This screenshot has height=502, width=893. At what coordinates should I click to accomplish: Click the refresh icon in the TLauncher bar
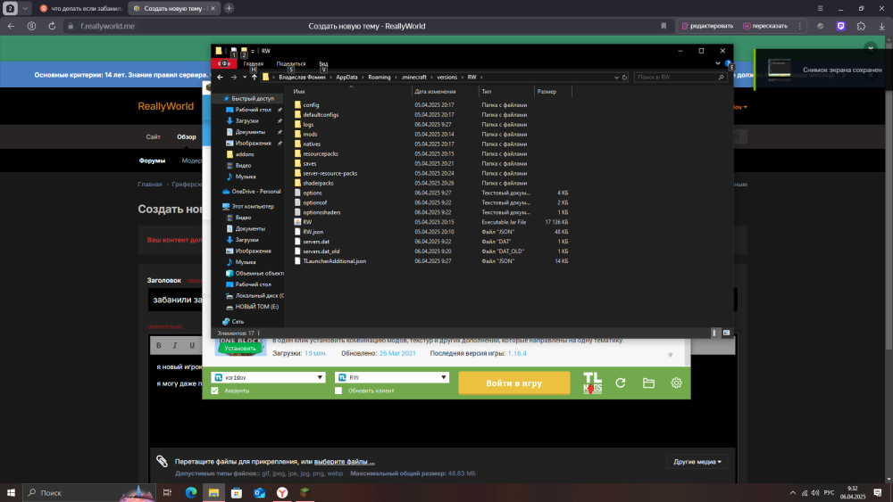pyautogui.click(x=621, y=383)
